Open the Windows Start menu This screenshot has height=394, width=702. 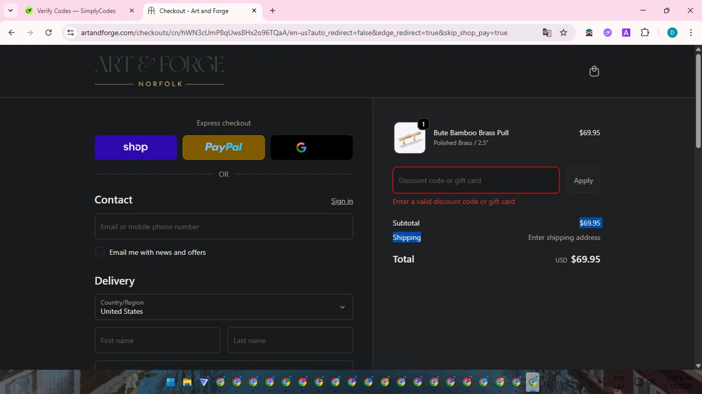click(171, 382)
